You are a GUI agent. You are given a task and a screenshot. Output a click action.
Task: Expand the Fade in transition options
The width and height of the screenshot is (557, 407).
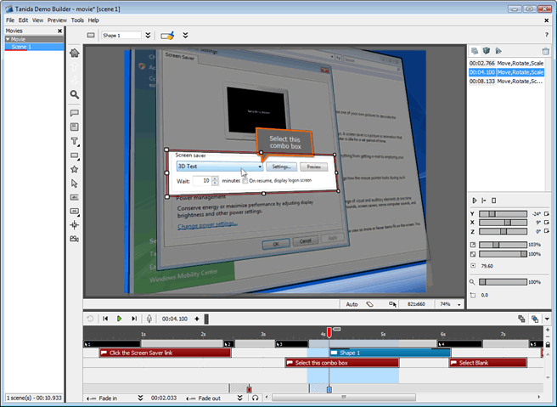140,398
